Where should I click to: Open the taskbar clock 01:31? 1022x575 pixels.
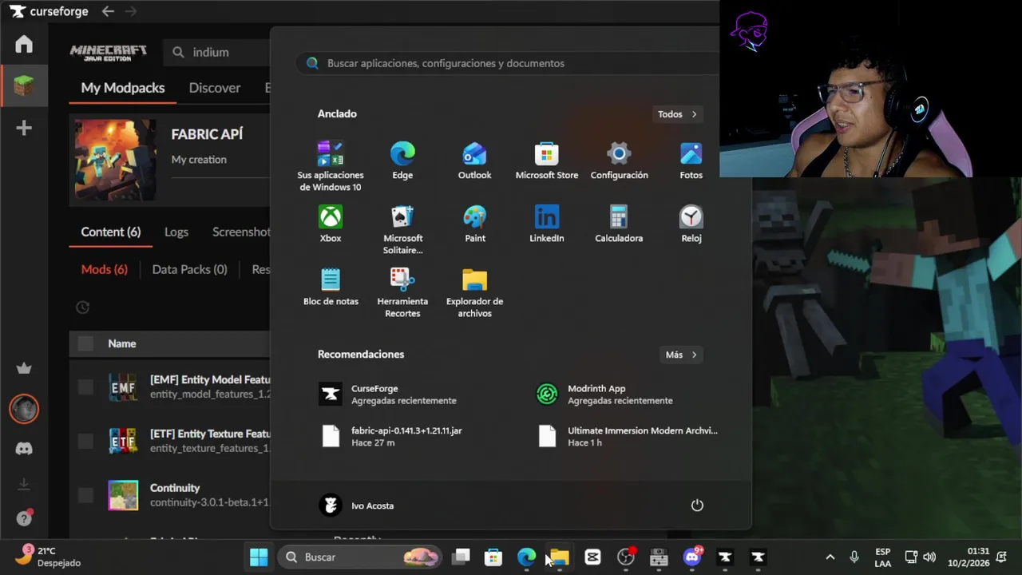pos(969,557)
